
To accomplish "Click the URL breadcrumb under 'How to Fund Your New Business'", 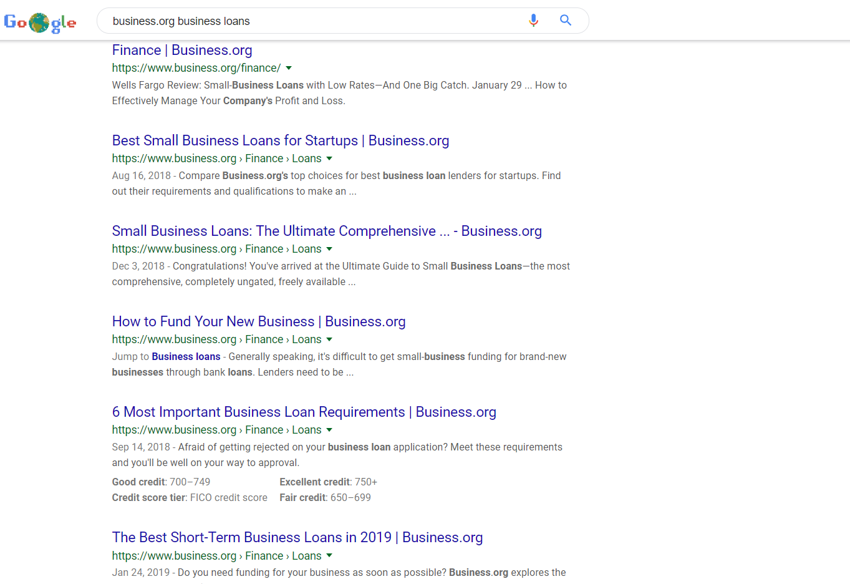I will 217,339.
